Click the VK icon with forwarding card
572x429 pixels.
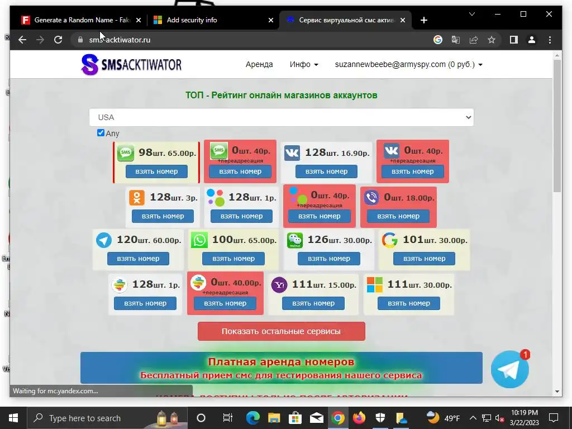pos(392,151)
